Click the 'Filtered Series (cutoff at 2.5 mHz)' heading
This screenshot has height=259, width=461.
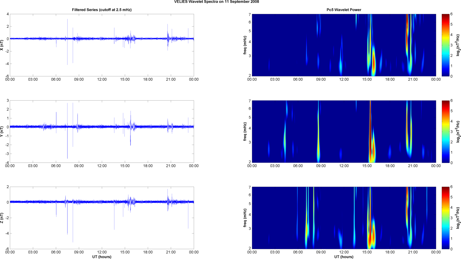pos(102,10)
